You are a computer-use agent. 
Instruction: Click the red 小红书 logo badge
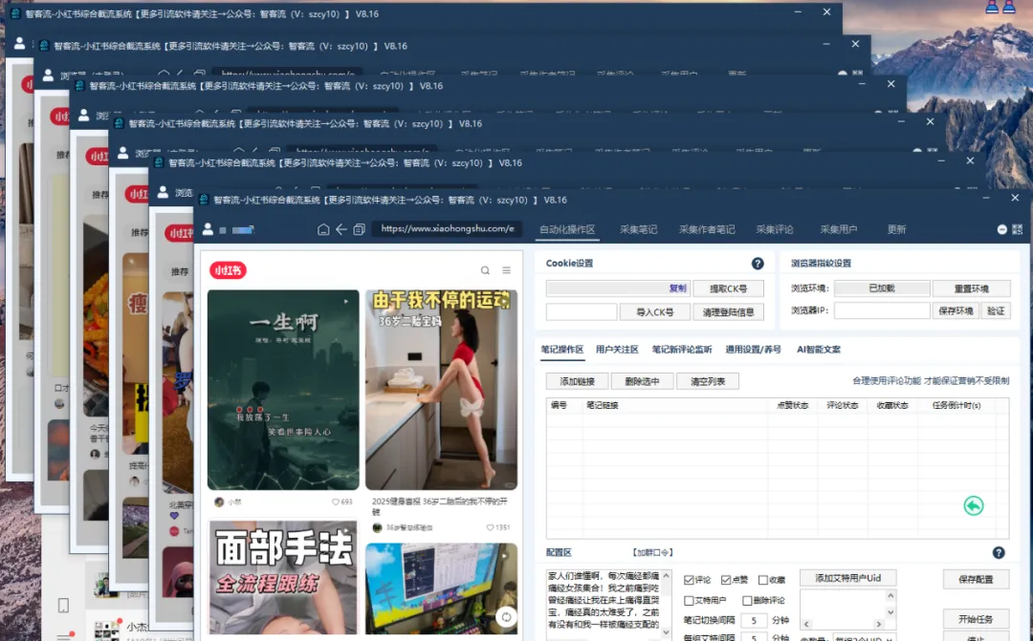click(x=230, y=270)
